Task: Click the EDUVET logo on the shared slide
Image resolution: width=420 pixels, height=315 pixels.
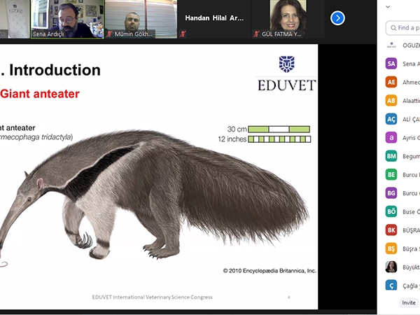Action: pos(286,74)
